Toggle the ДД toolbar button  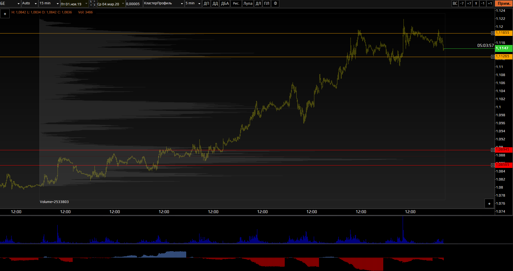pyautogui.click(x=215, y=3)
